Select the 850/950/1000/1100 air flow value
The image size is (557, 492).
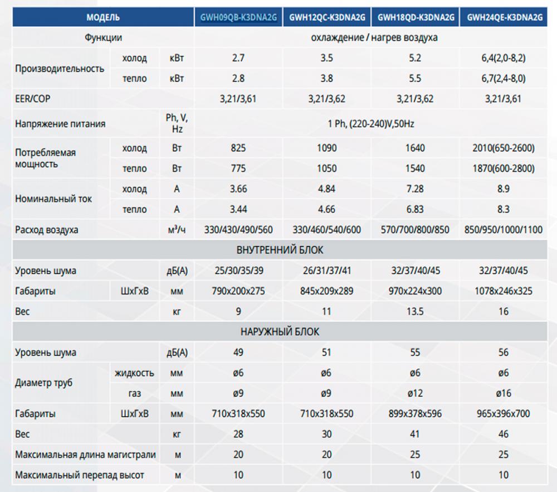[x=504, y=230]
